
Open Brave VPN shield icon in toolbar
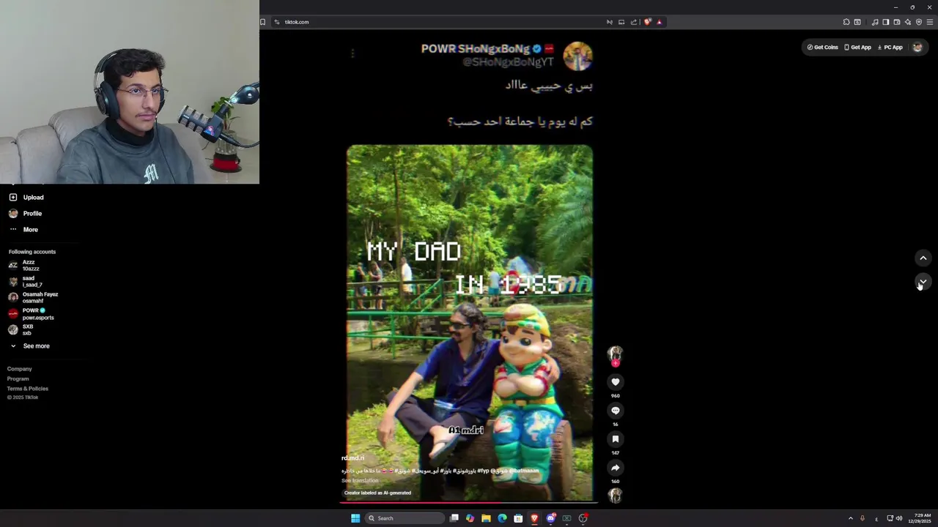point(919,22)
